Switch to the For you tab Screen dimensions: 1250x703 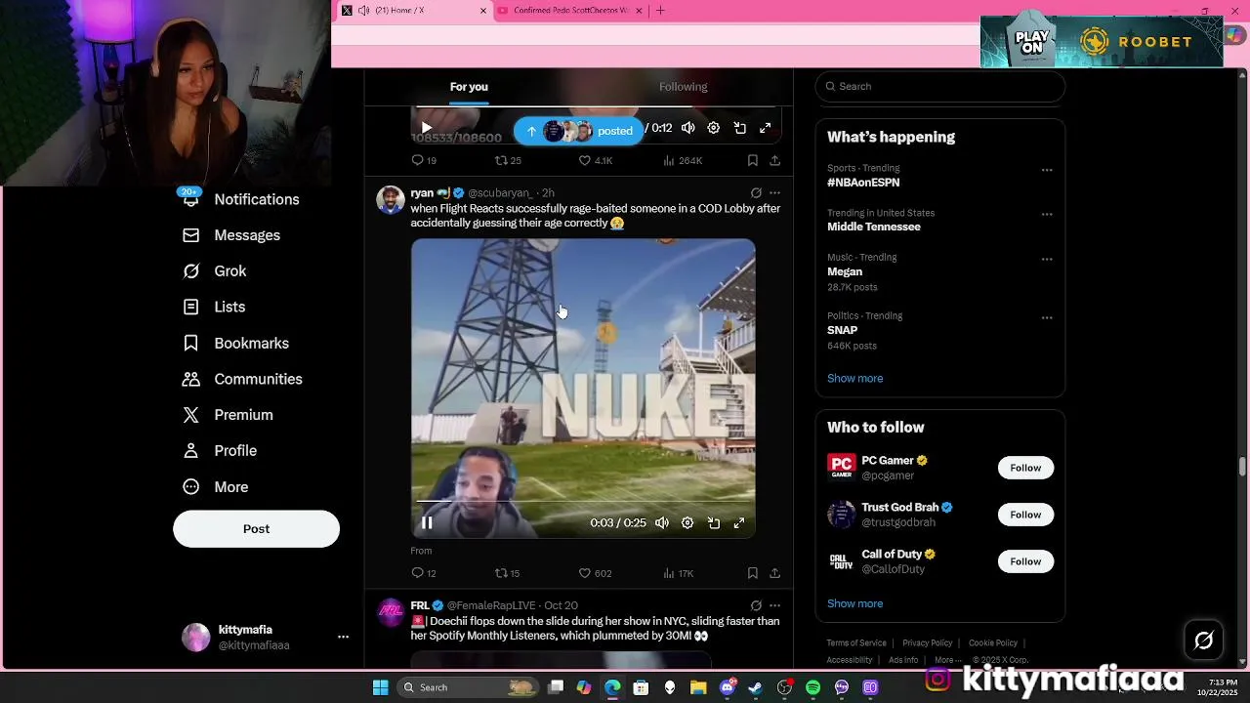[469, 87]
